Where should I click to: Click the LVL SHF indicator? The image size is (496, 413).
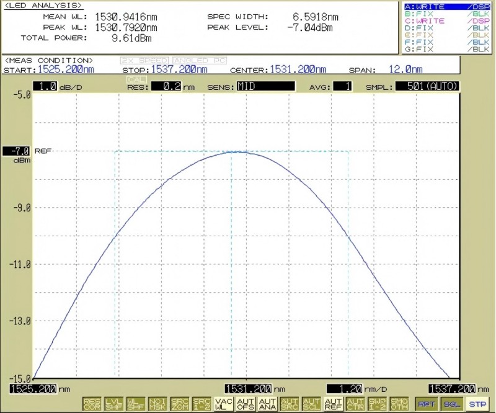pyautogui.click(x=114, y=404)
